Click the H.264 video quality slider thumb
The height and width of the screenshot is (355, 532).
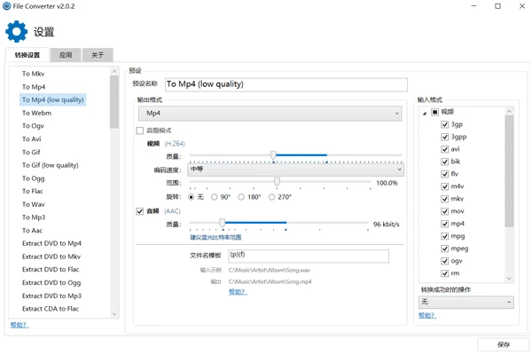point(273,155)
